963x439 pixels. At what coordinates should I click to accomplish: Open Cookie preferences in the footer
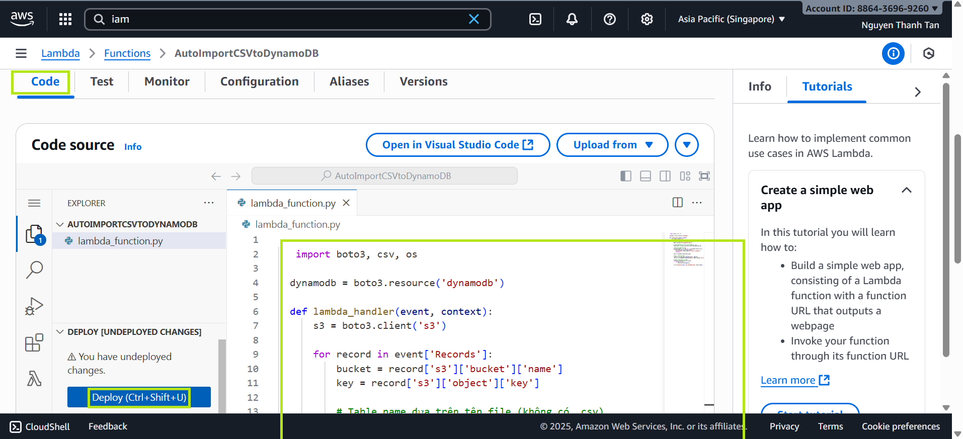tap(901, 426)
